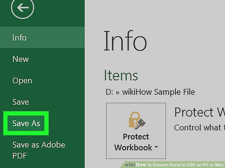The width and height of the screenshot is (225, 168).
Task: Expand the Protect Workbook dropdown arrow
Action: pyautogui.click(x=156, y=147)
